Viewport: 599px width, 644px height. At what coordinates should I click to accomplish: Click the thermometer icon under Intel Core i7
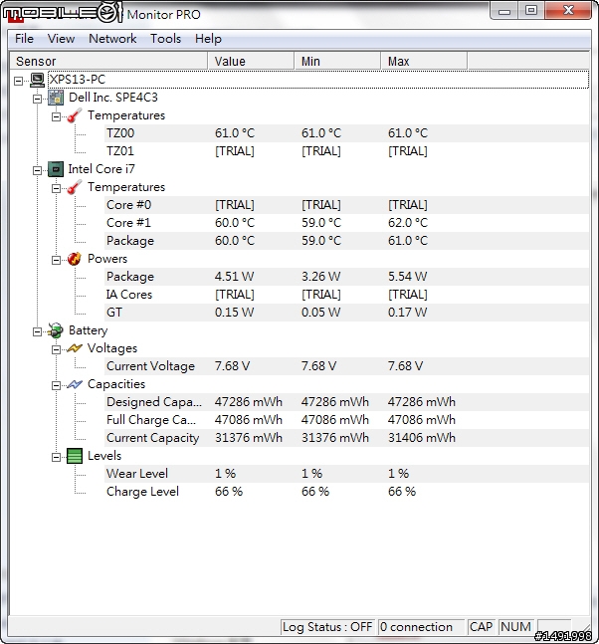point(75,187)
